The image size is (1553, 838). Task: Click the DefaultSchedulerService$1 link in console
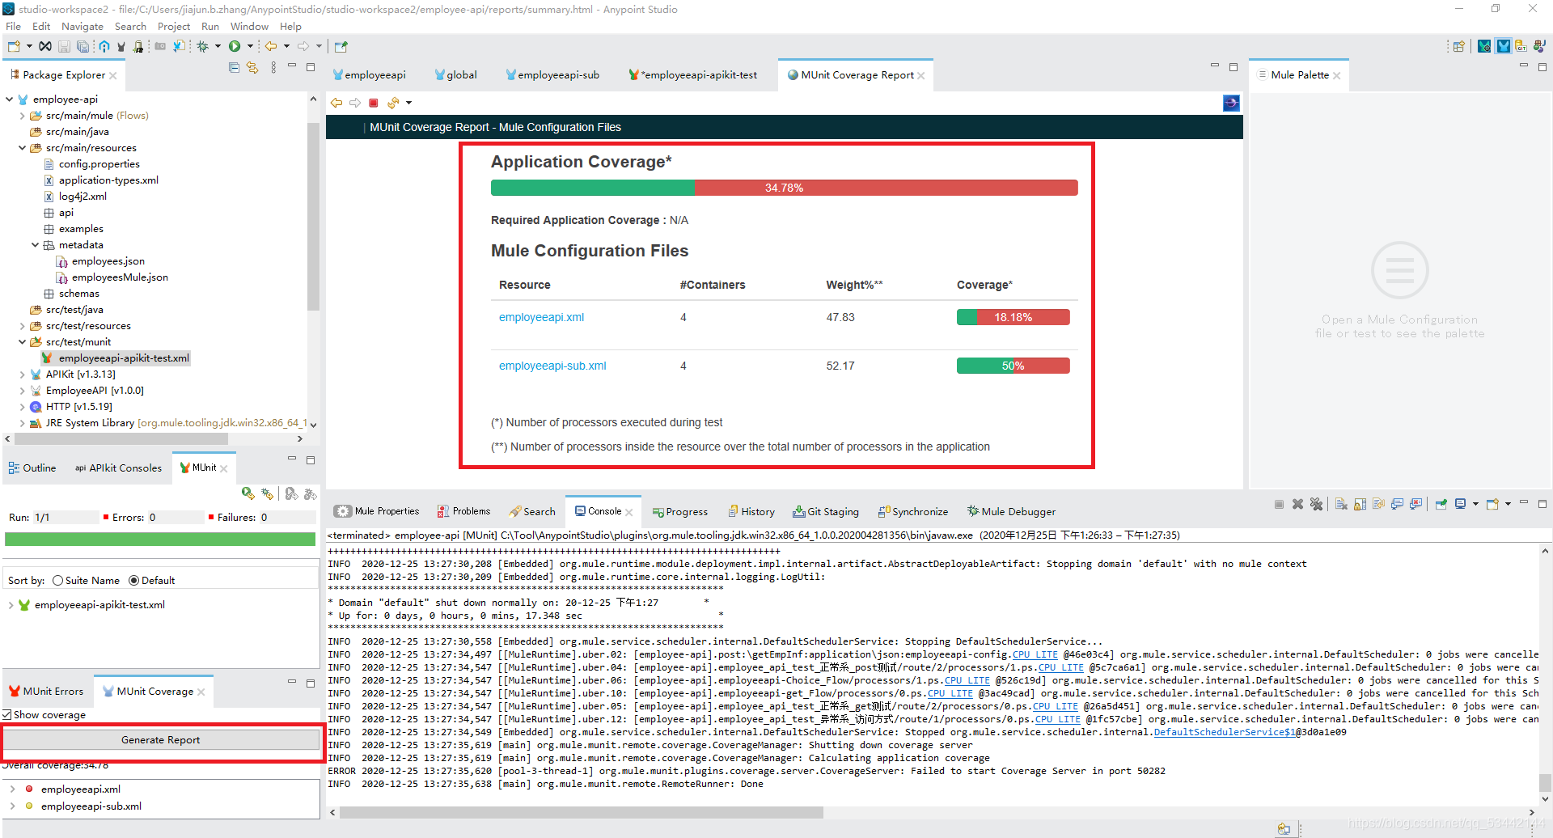click(x=1224, y=732)
